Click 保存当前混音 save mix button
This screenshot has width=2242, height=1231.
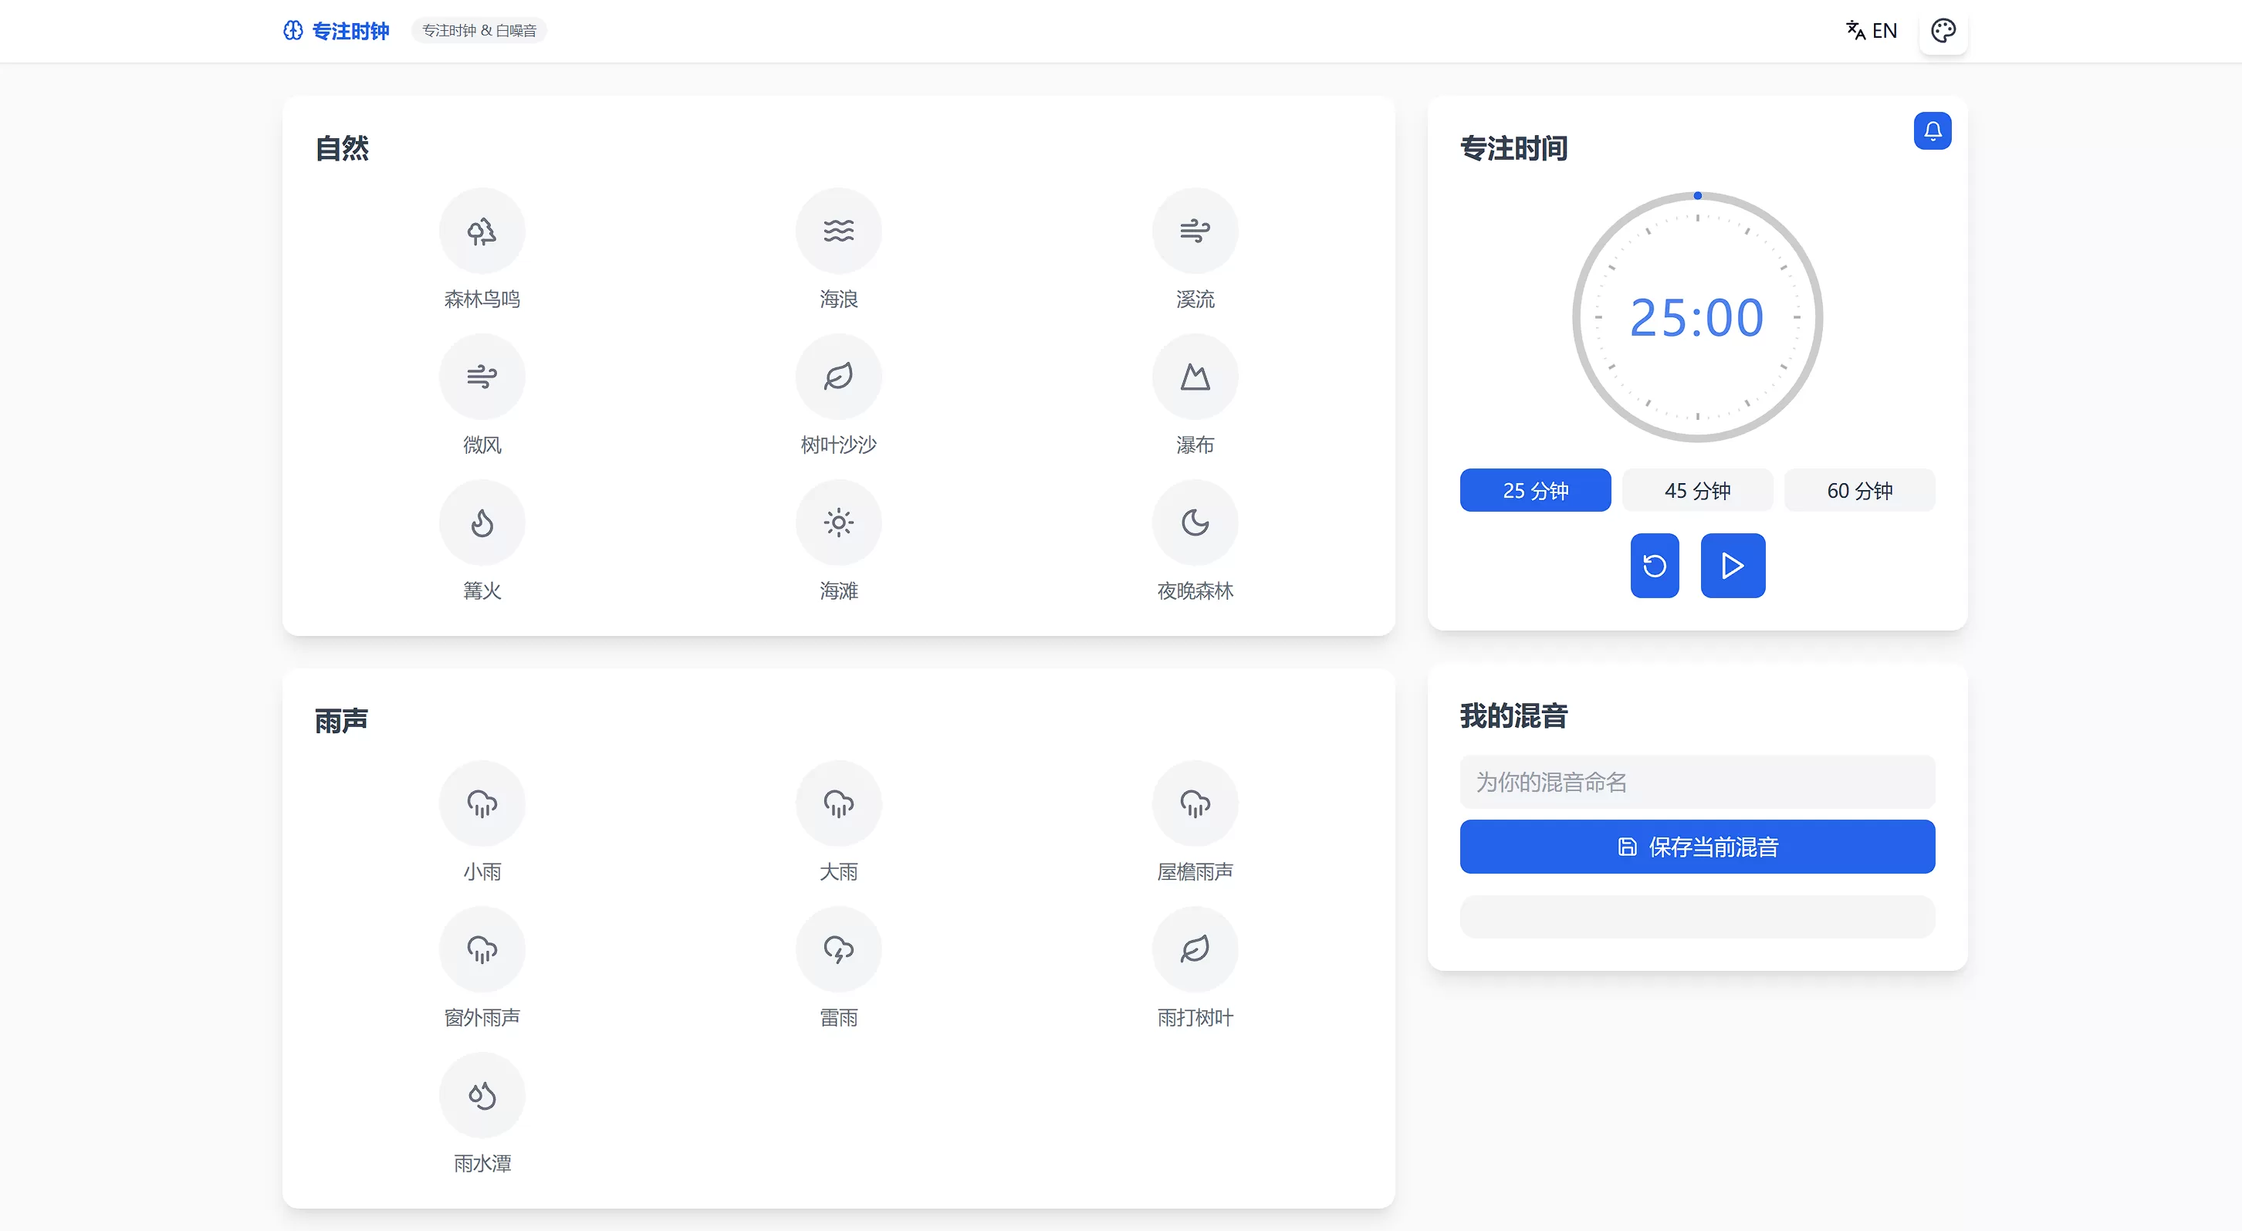pos(1696,846)
